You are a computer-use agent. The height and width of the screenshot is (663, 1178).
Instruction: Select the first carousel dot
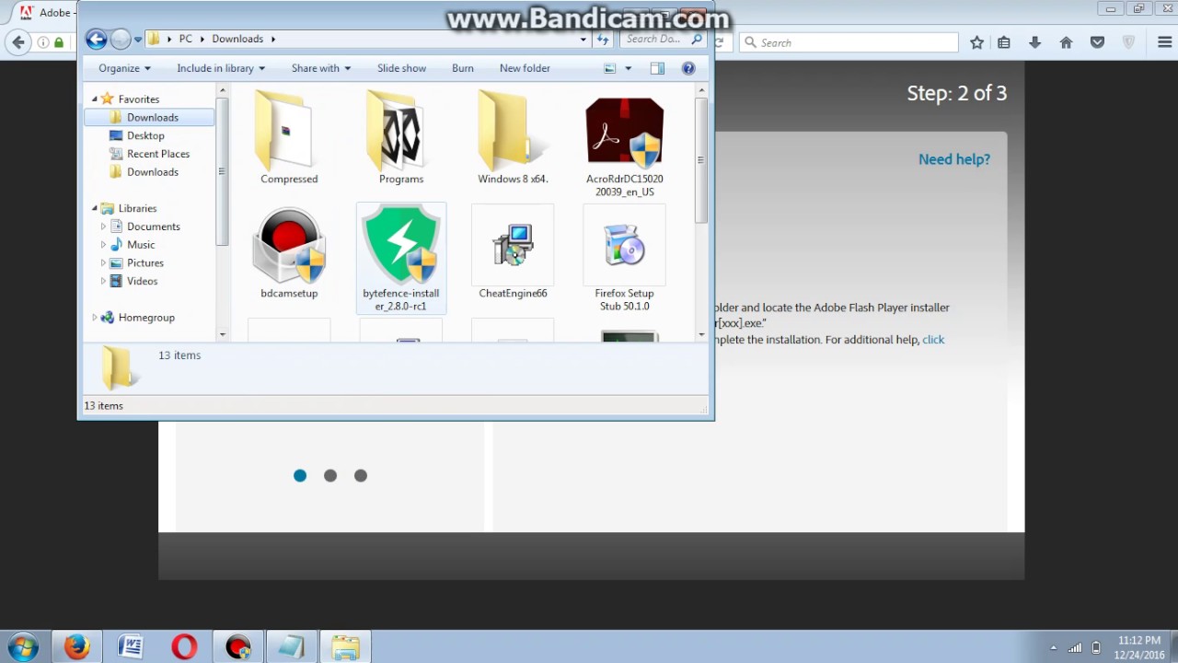[300, 475]
